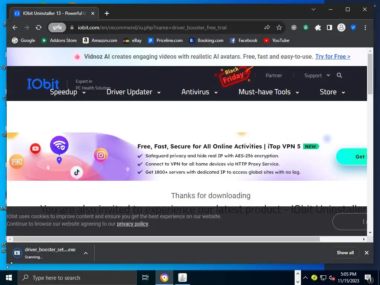Viewport: 380px width, 285px height.
Task: Share this page via share icon
Action: point(267,27)
